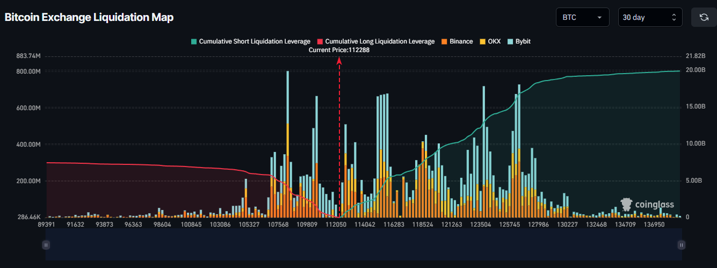Open the BTC coin dropdown

(x=583, y=17)
